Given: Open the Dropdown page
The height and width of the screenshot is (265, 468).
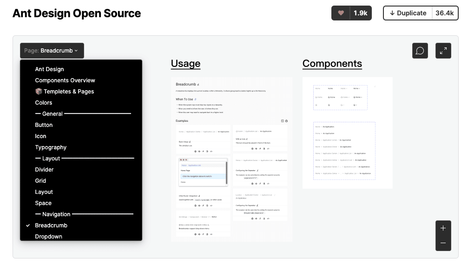Looking at the screenshot, I should 49,236.
